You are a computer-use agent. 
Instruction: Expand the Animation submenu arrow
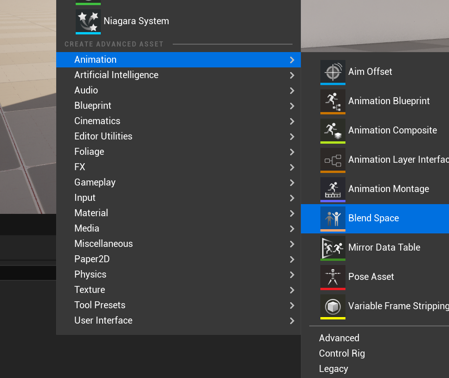292,60
